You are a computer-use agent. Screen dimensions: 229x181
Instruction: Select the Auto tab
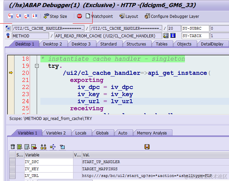click(x=123, y=133)
